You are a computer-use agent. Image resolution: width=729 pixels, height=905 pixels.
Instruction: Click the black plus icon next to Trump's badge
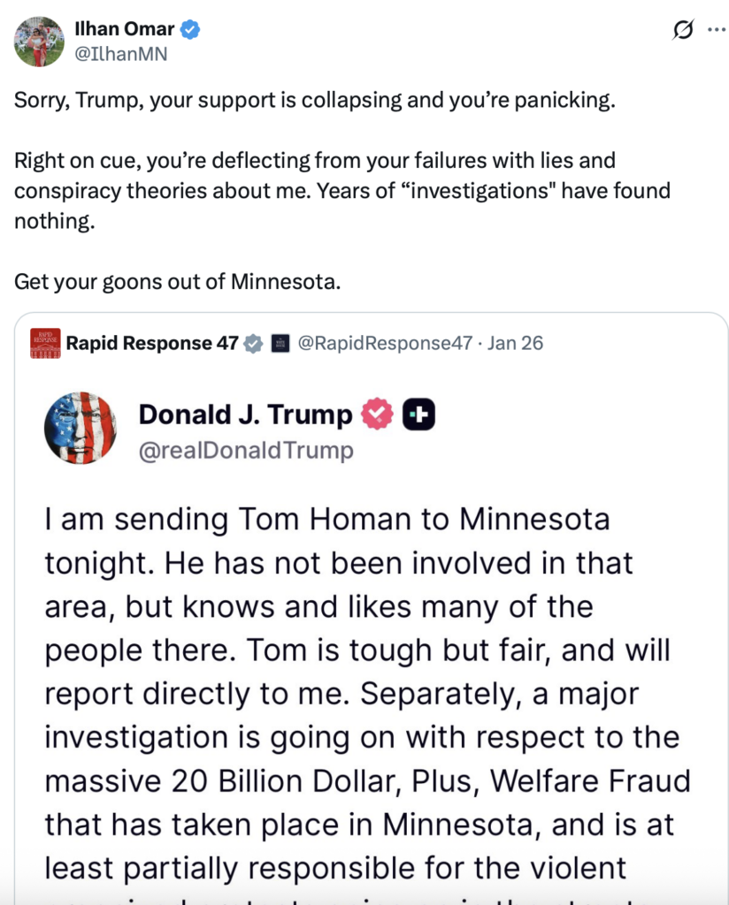pos(418,414)
